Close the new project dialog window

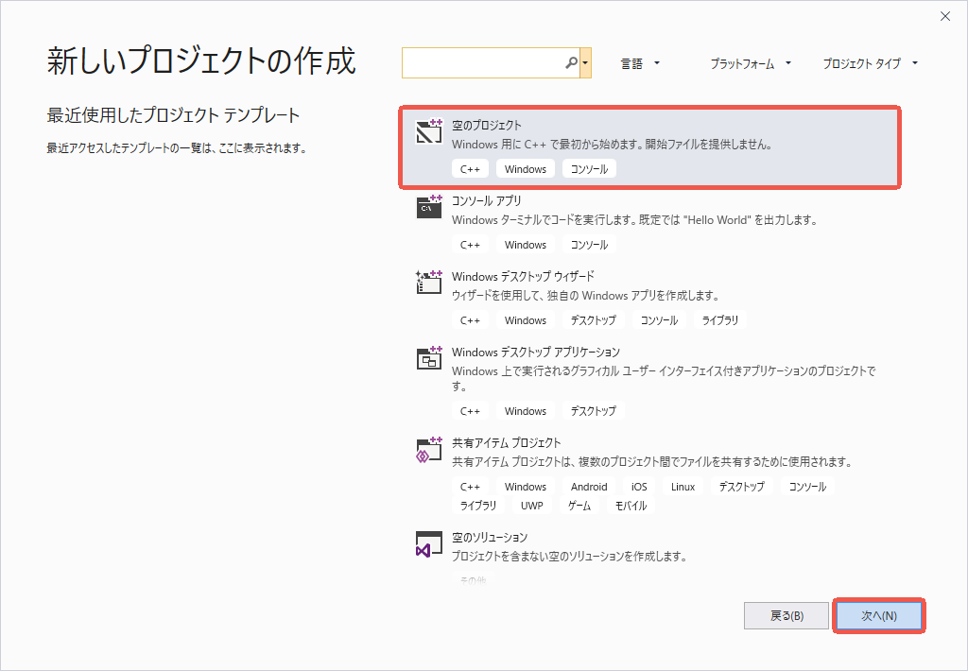pyautogui.click(x=944, y=16)
